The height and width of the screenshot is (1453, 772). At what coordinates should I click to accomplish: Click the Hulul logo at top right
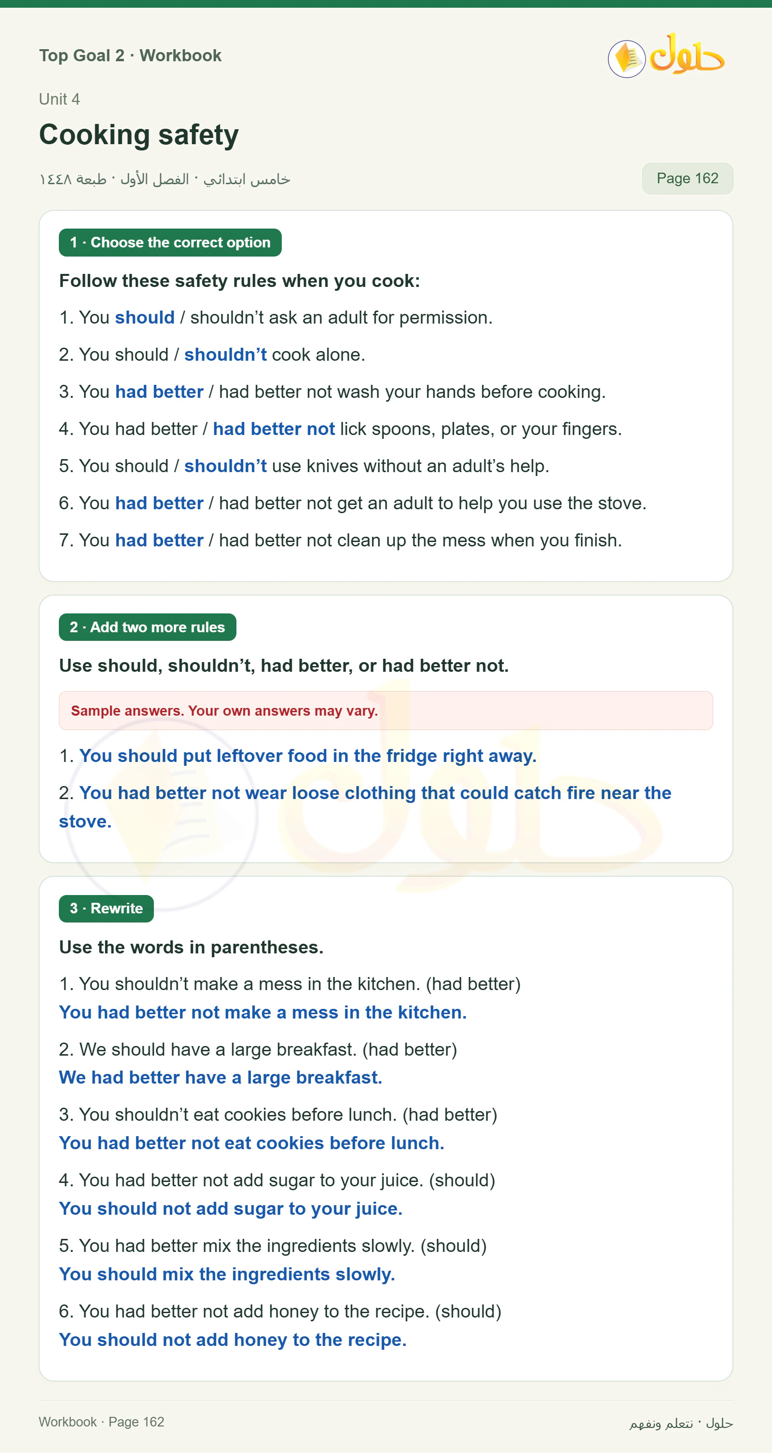[x=666, y=55]
